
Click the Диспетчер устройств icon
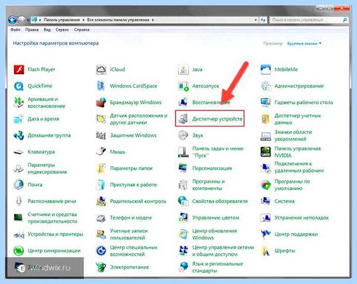click(183, 119)
